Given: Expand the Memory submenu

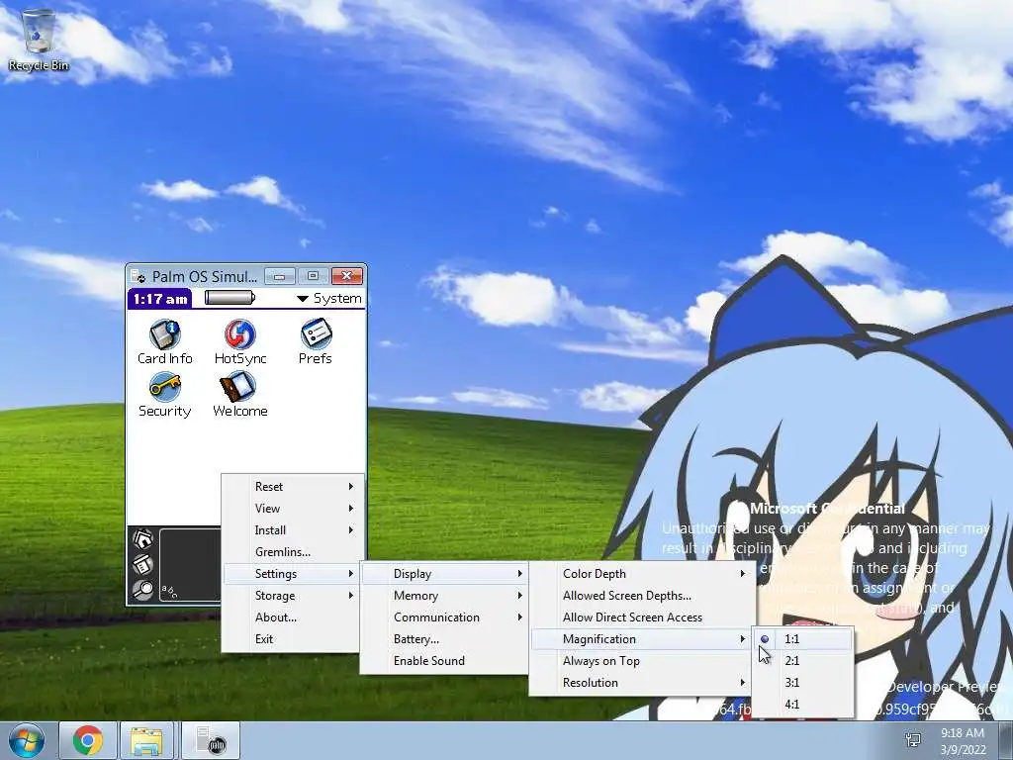Looking at the screenshot, I should pos(444,595).
